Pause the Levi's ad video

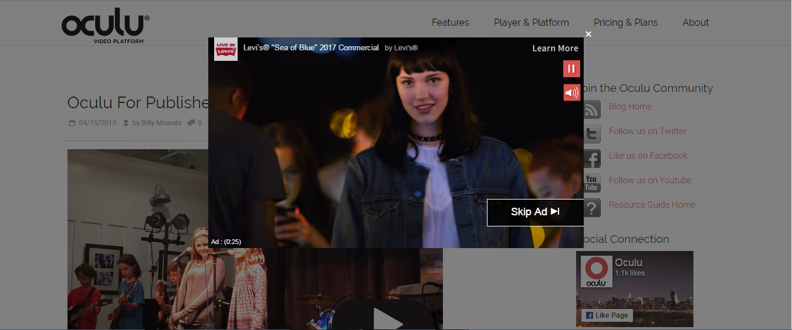[571, 68]
